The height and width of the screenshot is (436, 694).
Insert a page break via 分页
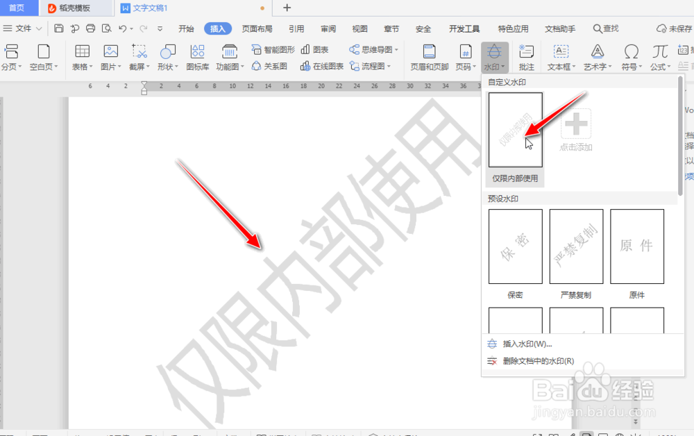coord(11,57)
